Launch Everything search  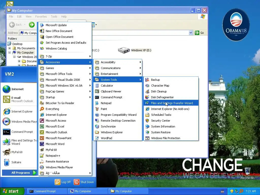65,109
